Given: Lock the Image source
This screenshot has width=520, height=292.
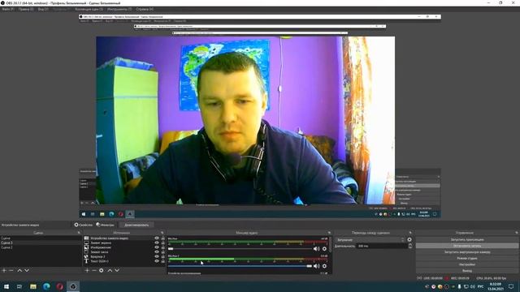Looking at the screenshot, I should (162, 247).
